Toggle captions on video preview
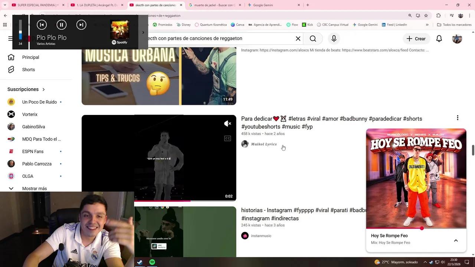 [227, 138]
